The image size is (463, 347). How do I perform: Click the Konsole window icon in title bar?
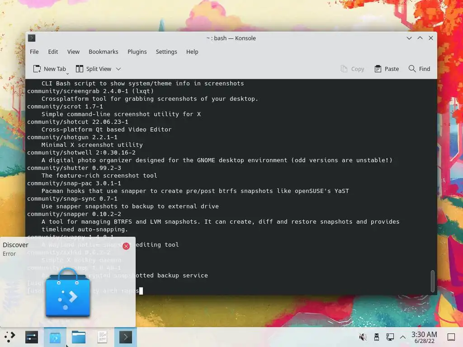(32, 38)
